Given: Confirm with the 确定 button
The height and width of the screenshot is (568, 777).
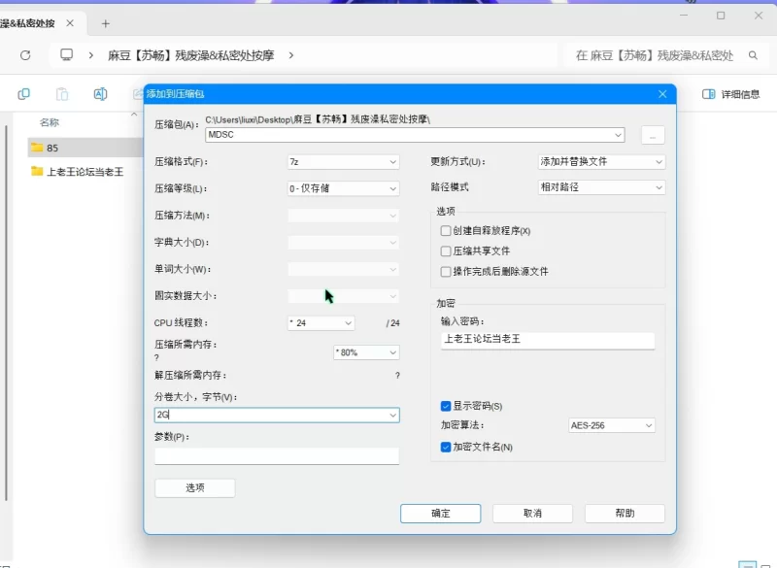Looking at the screenshot, I should pyautogui.click(x=440, y=514).
